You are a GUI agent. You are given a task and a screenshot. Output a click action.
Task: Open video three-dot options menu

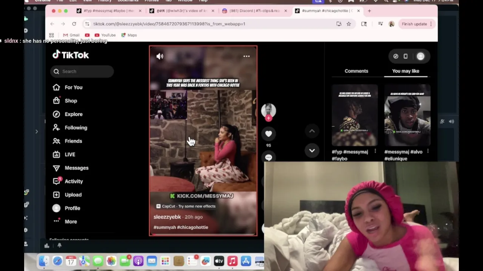pyautogui.click(x=246, y=56)
